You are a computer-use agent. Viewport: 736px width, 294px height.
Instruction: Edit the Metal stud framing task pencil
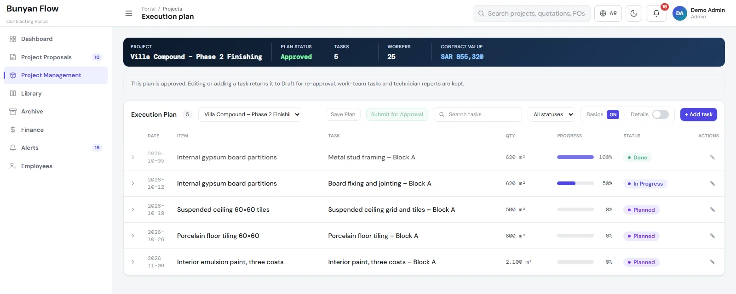(x=712, y=157)
